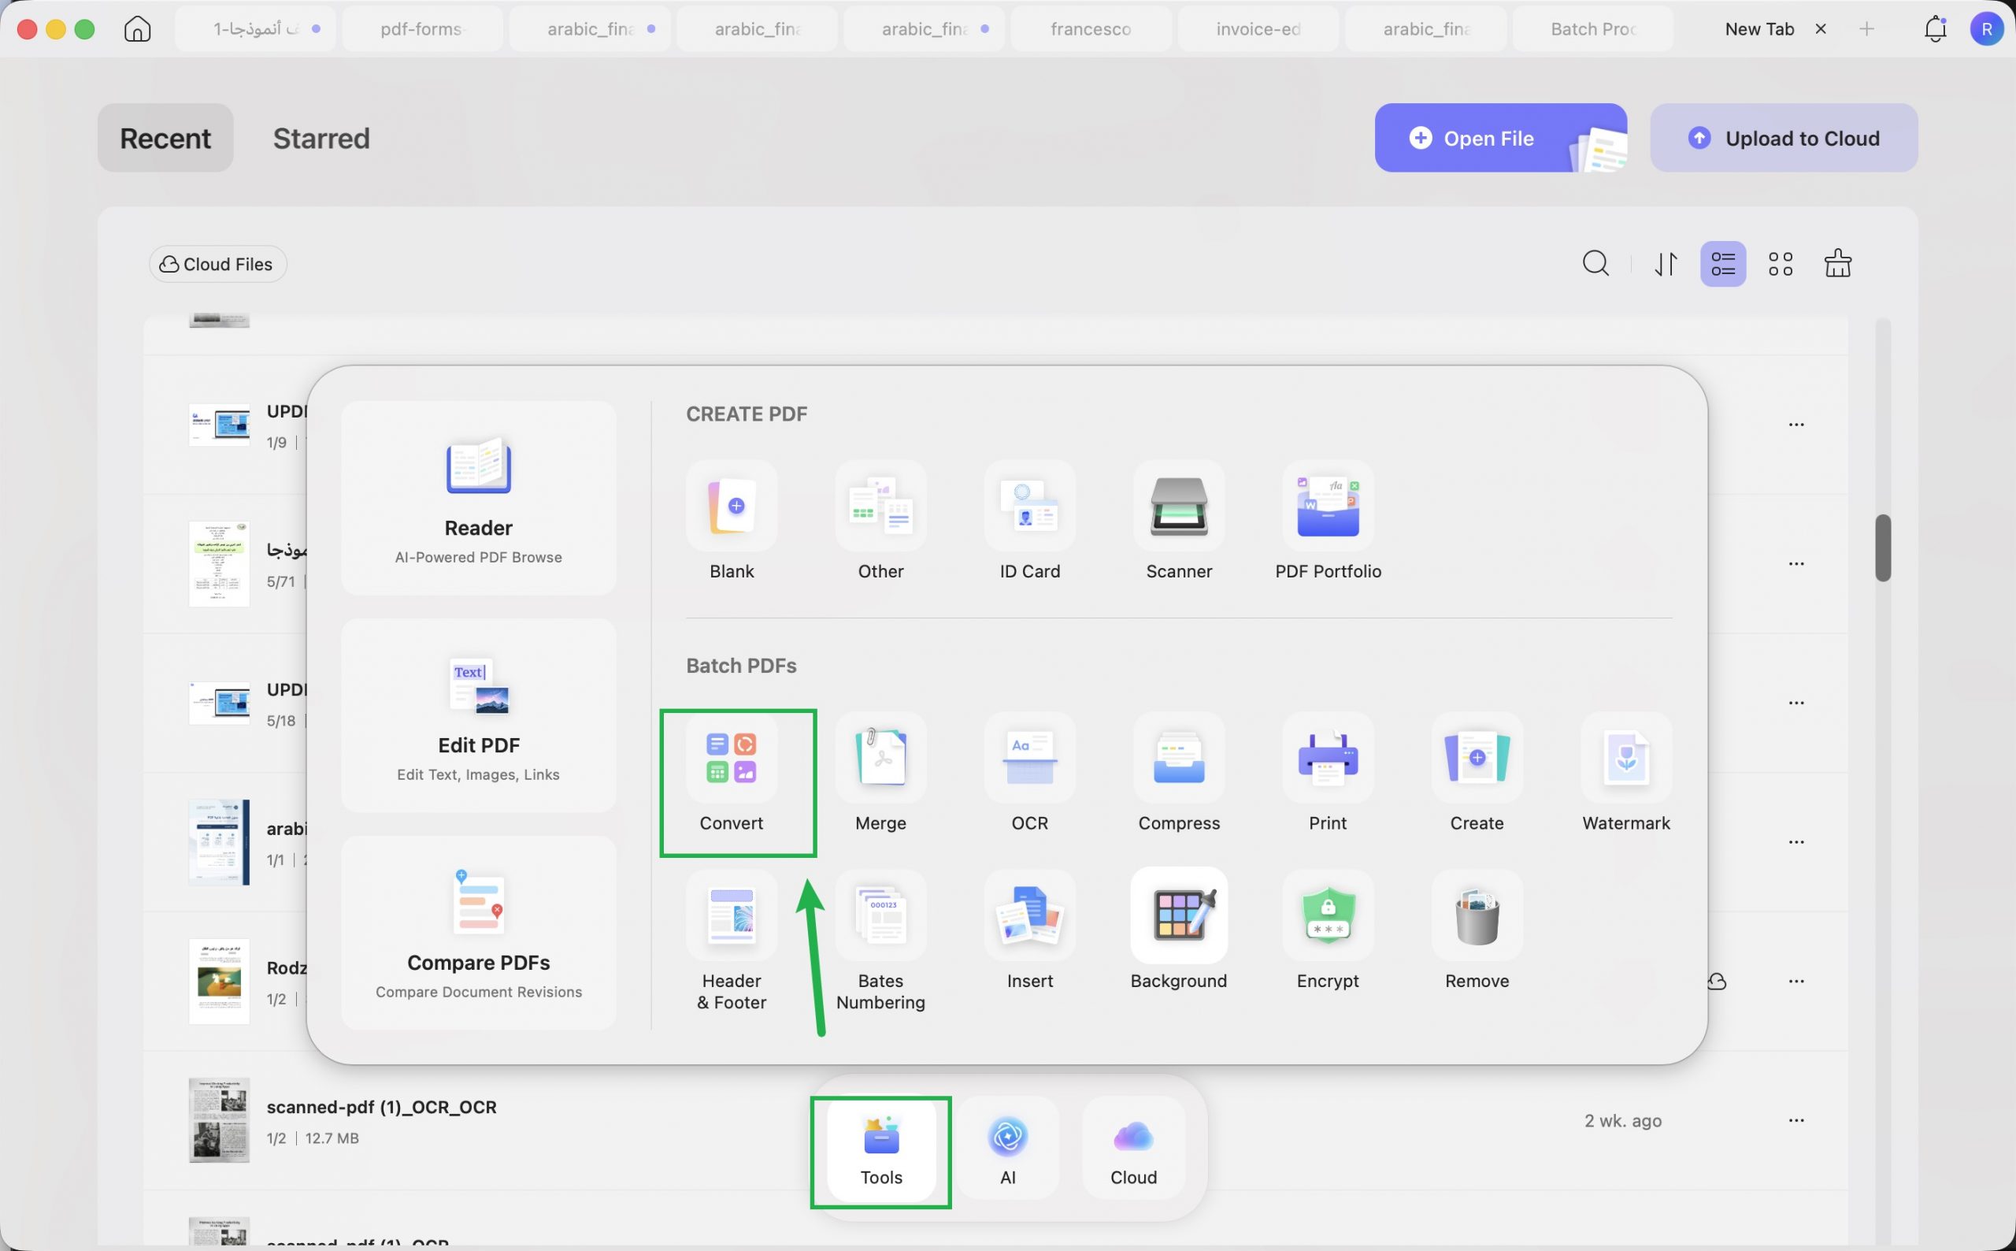Open more options for scanned-pdf (1)_OCR_OCR
This screenshot has width=2016, height=1251.
click(1796, 1120)
